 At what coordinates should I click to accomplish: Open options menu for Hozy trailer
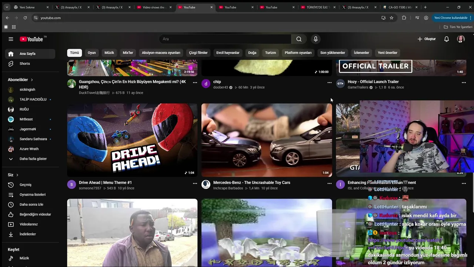464,83
